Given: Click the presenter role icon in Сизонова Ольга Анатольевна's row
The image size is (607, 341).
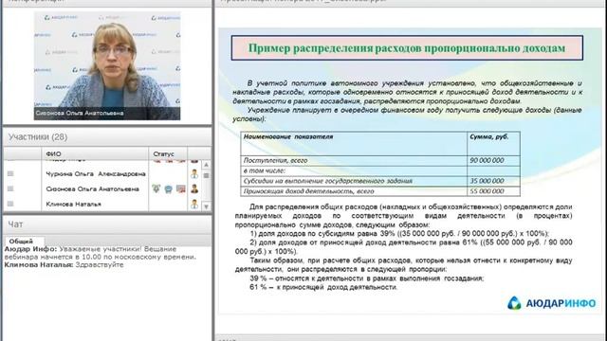Looking at the screenshot, I should point(194,188).
